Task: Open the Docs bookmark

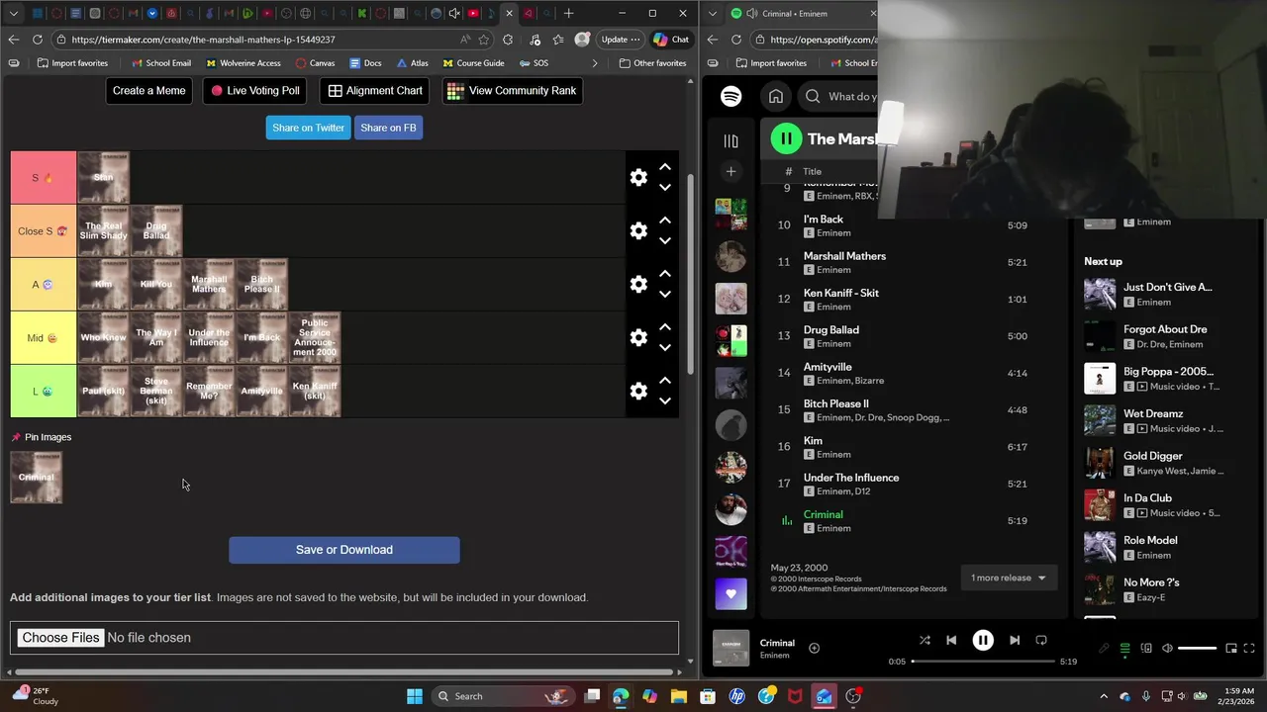Action: (364, 63)
